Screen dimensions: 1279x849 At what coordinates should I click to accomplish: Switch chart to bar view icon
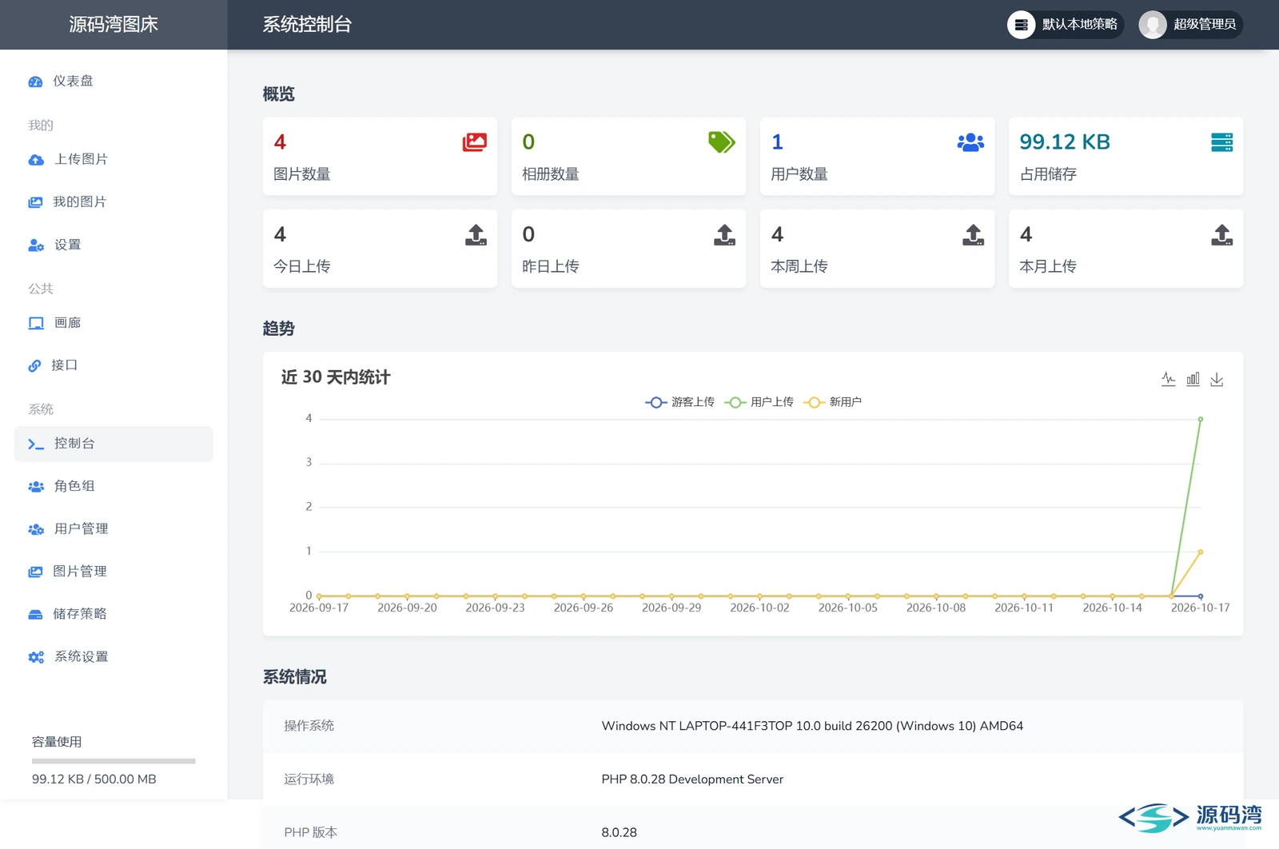1193,379
